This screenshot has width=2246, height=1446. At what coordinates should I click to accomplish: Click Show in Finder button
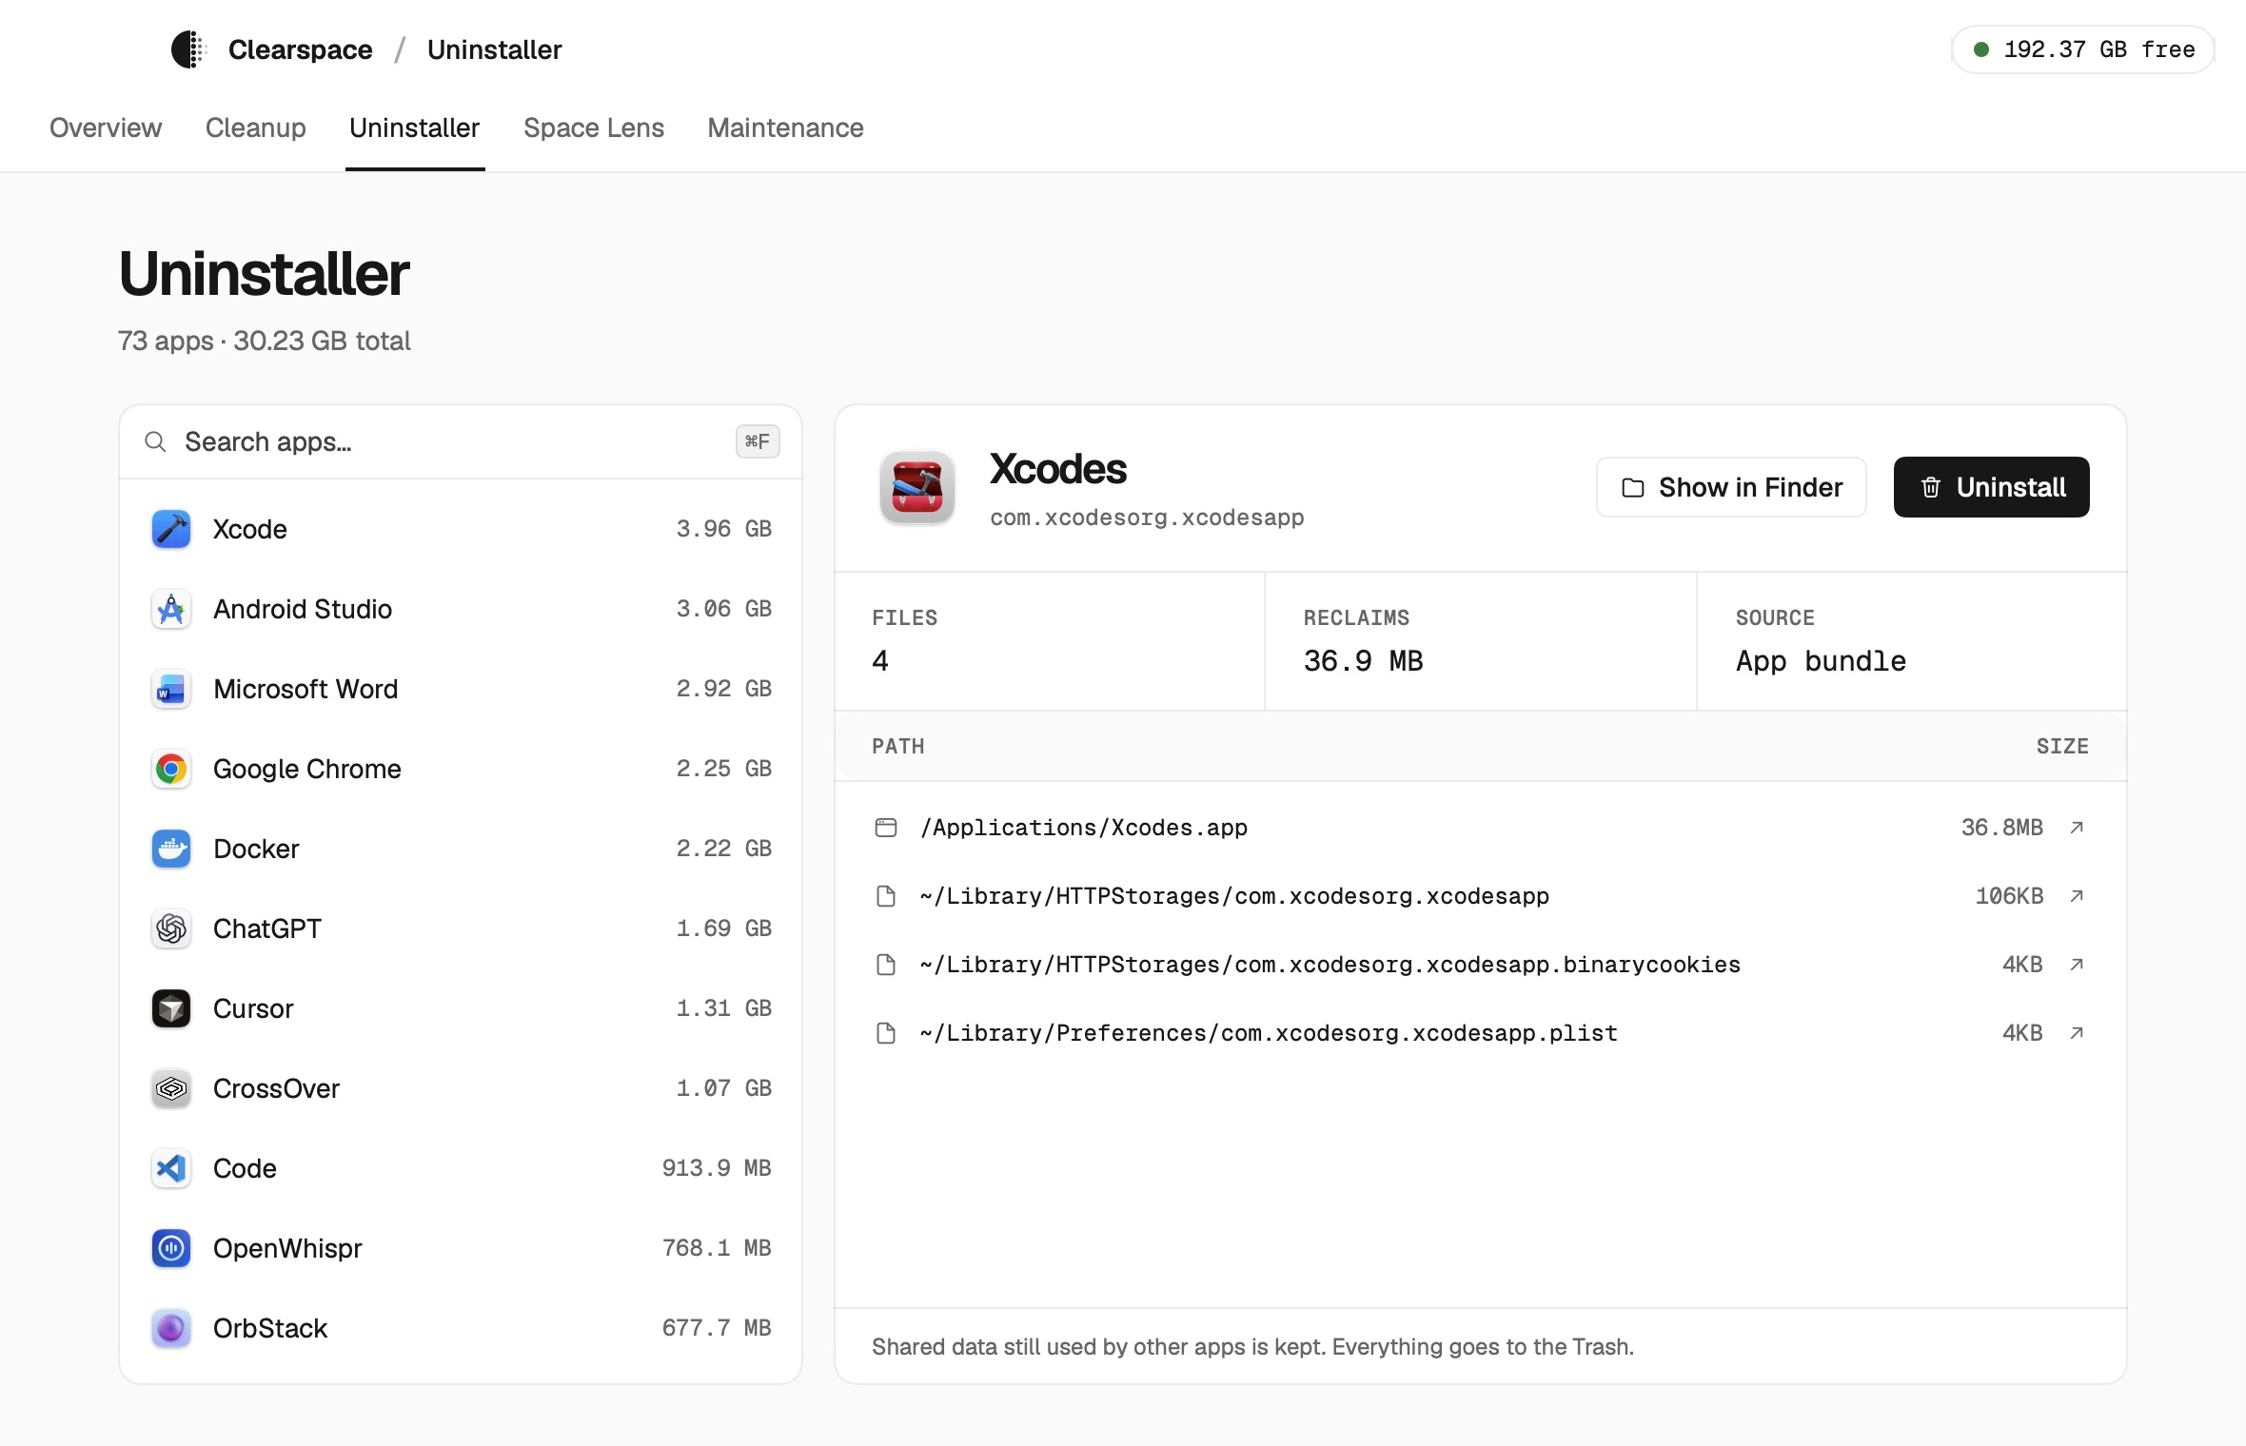(1731, 487)
